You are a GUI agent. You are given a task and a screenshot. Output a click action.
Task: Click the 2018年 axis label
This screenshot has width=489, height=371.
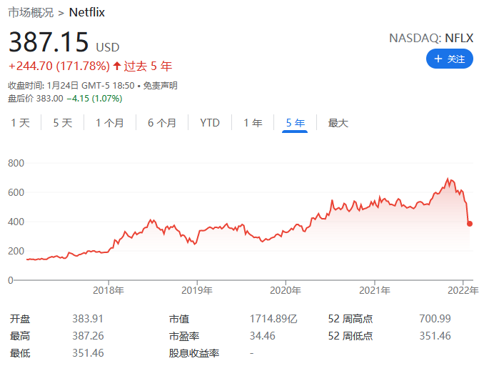(x=109, y=290)
